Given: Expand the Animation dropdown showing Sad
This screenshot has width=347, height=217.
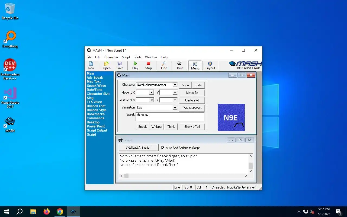Looking at the screenshot, I should click(175, 108).
